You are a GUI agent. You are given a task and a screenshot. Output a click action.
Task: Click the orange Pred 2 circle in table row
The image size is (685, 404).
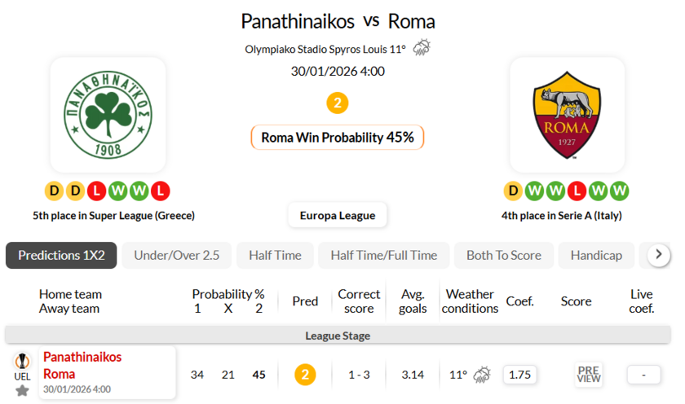305,375
